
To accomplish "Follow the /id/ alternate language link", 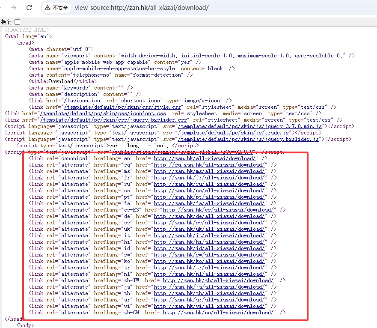I will [209, 248].
